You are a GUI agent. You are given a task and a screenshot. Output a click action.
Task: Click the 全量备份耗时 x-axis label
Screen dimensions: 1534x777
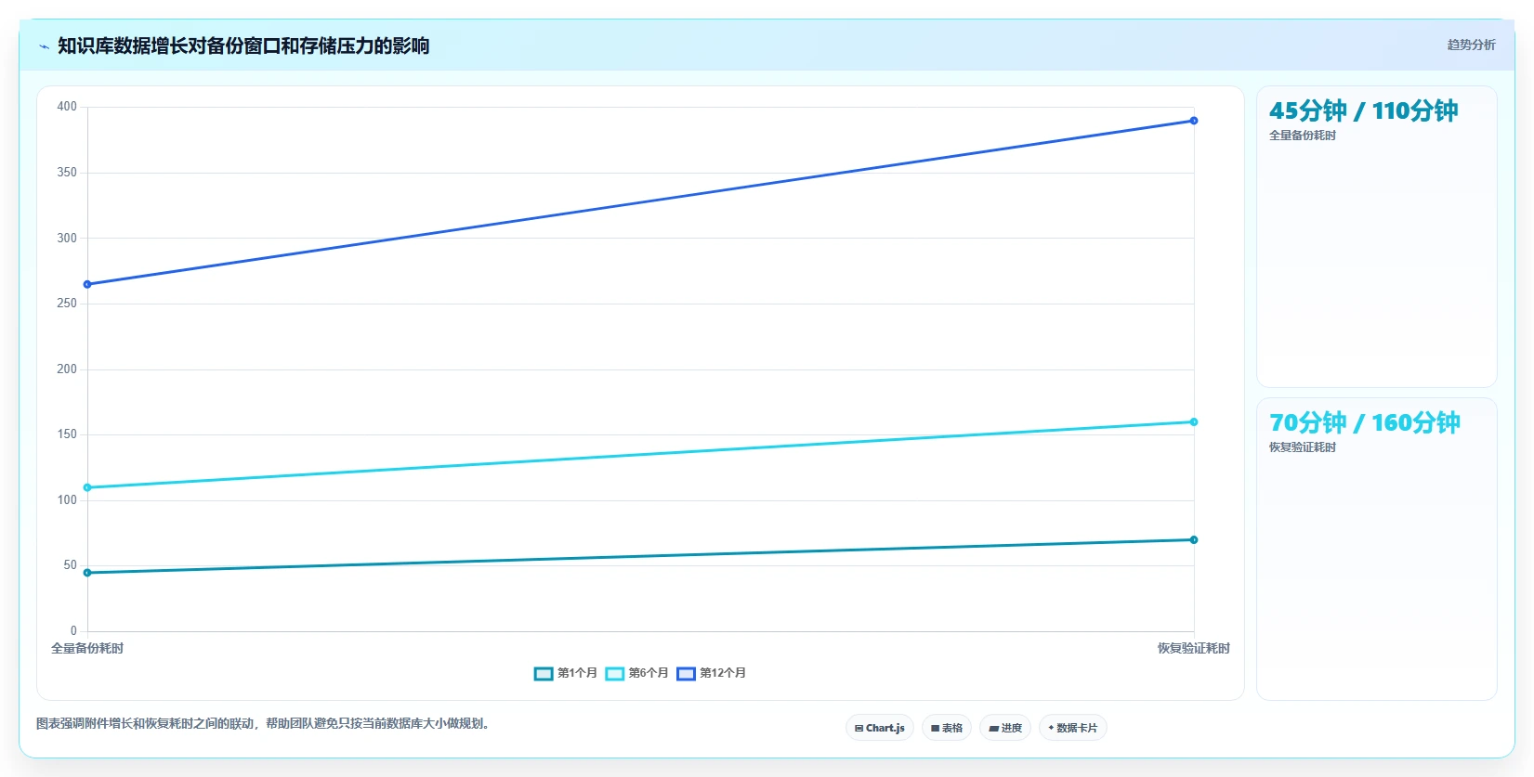coord(87,649)
